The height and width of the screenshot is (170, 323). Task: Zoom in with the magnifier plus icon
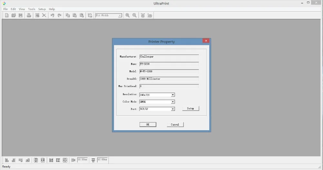[x=128, y=15]
